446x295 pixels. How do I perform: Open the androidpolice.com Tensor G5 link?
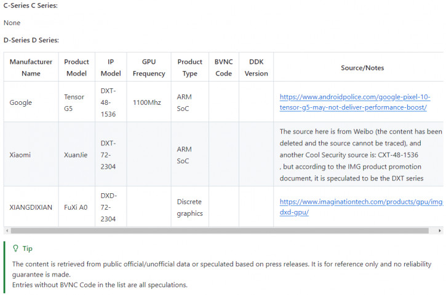[x=354, y=102]
